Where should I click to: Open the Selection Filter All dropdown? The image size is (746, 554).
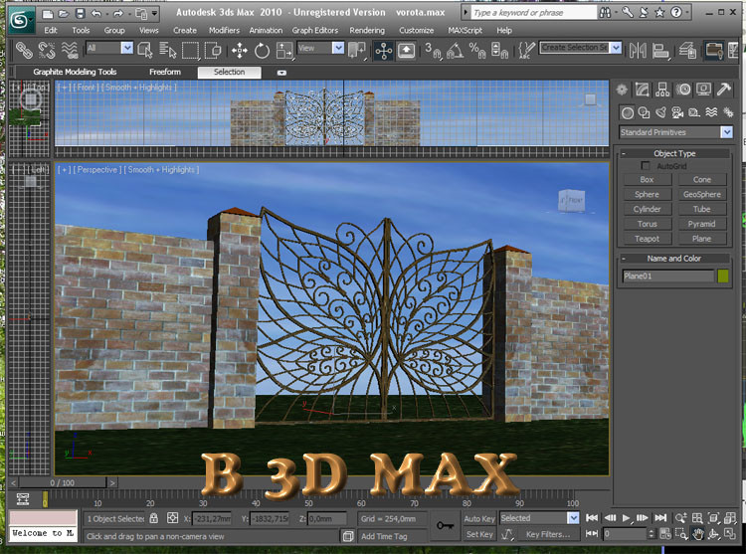(109, 48)
